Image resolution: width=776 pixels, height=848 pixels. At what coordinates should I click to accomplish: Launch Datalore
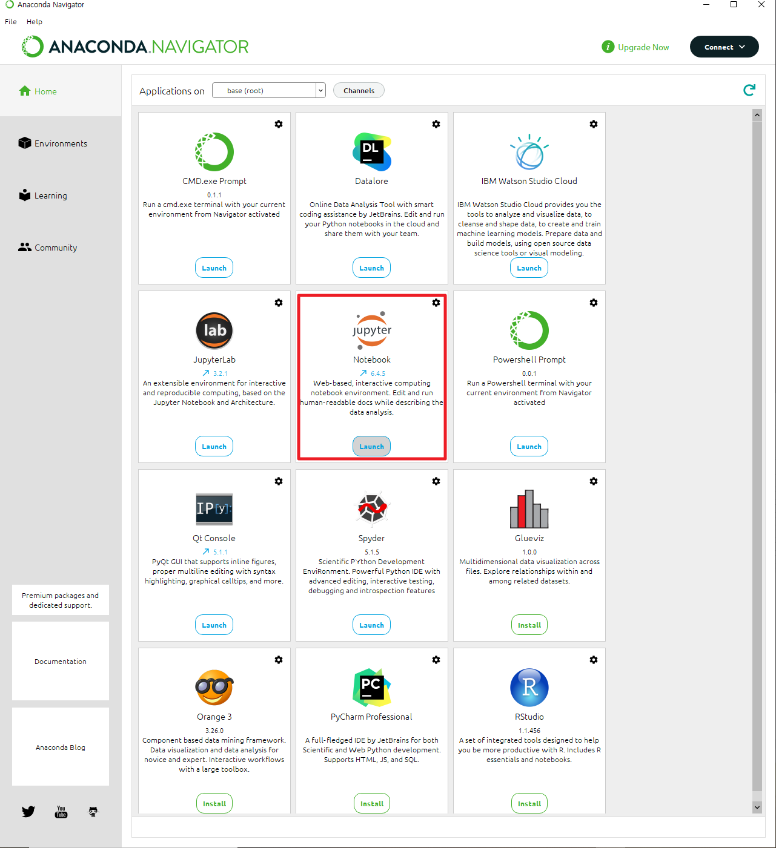pos(372,268)
